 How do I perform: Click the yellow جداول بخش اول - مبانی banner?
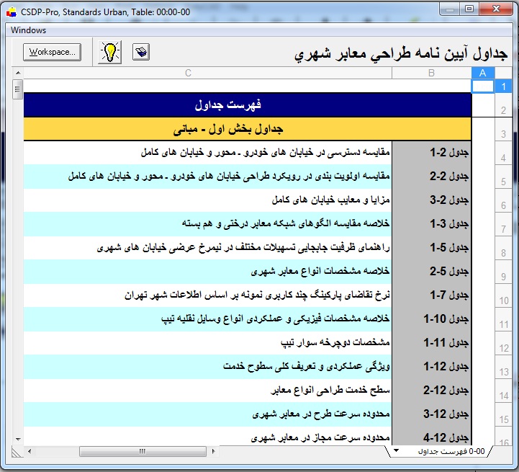coord(248,129)
